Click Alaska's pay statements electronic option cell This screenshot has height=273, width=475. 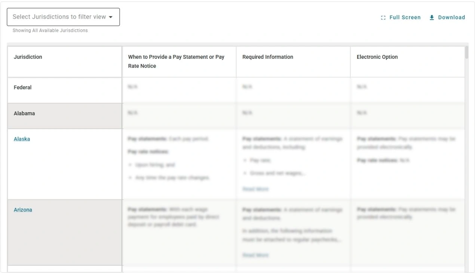408,142
